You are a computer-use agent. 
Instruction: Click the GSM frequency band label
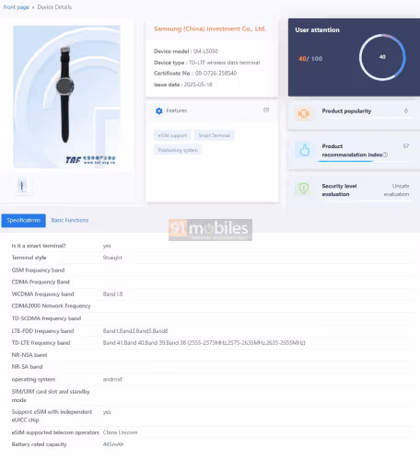click(38, 270)
